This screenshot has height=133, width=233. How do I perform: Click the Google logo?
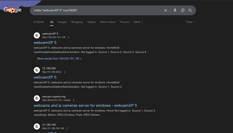[x=13, y=10]
